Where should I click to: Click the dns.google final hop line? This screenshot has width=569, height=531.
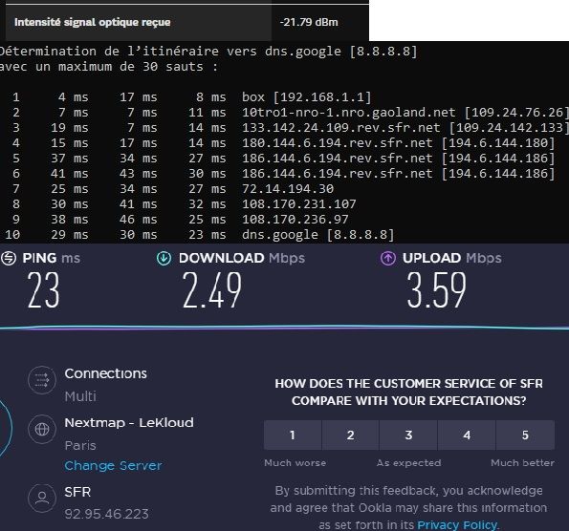click(200, 235)
